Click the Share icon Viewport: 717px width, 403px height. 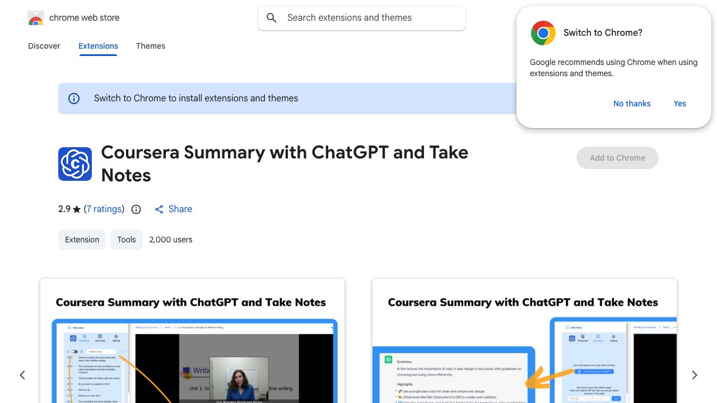(x=159, y=209)
